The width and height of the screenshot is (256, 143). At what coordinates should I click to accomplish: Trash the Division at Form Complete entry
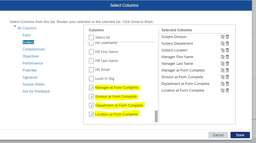(227, 77)
